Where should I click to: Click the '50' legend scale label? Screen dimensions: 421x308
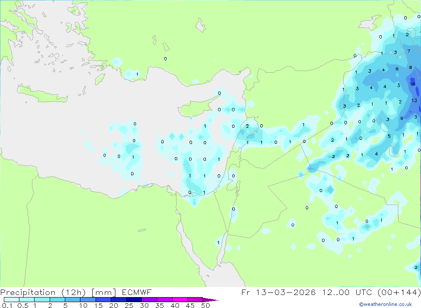[205, 305]
